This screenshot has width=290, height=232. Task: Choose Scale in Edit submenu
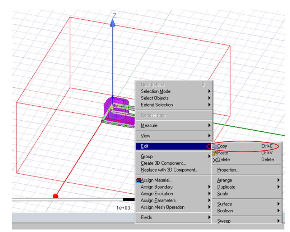coord(247,194)
